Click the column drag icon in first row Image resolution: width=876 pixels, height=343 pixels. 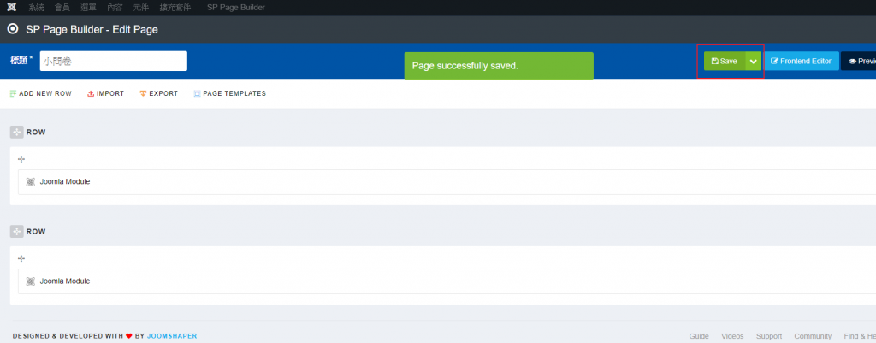click(21, 159)
